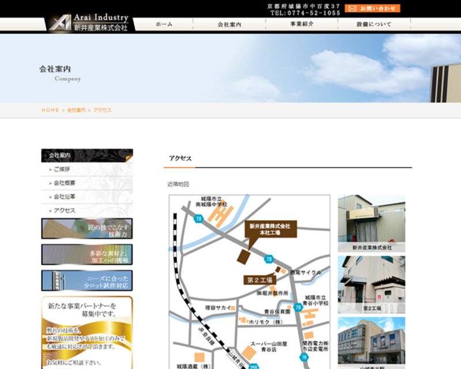Viewport: 461px width, 369px height.
Task: Select アクセス in the sidebar menu
Action: coord(65,211)
